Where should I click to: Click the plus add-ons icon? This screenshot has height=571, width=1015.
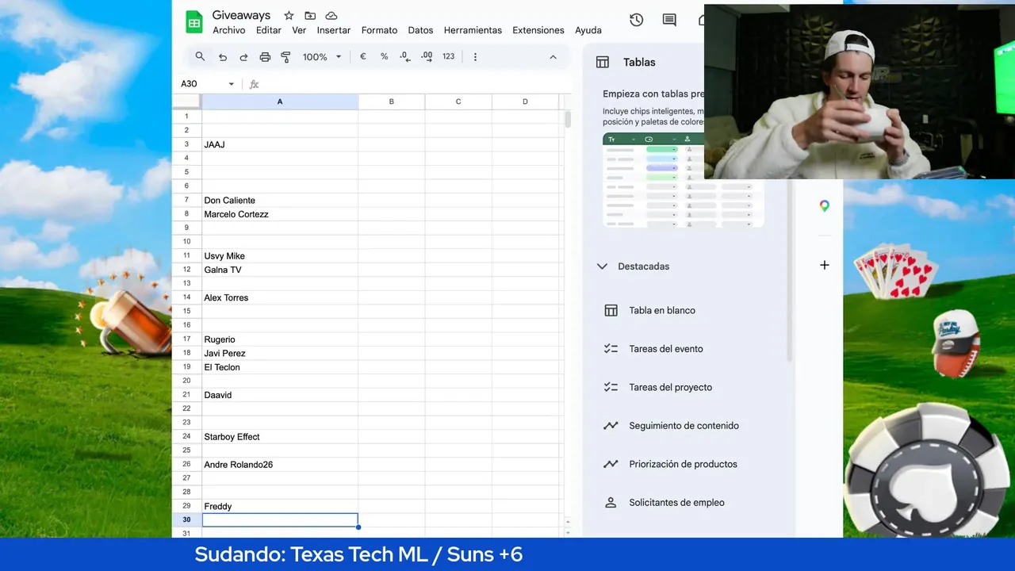[x=825, y=265]
